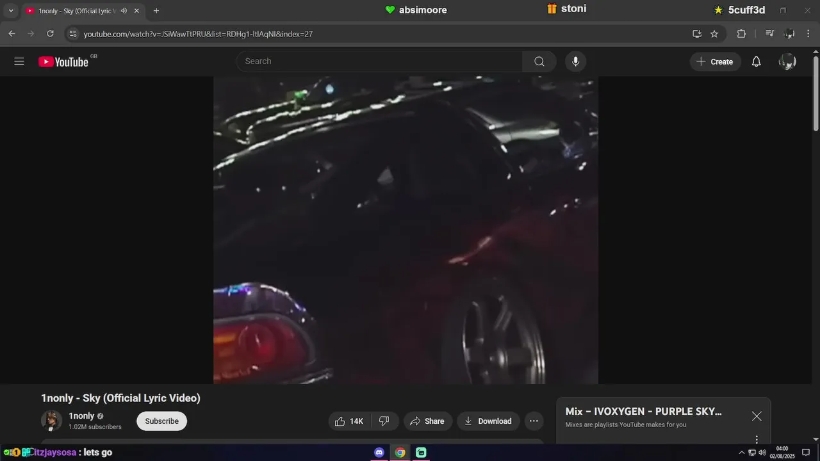Bookmark this page with the star
Viewport: 820px width, 461px height.
(x=714, y=33)
